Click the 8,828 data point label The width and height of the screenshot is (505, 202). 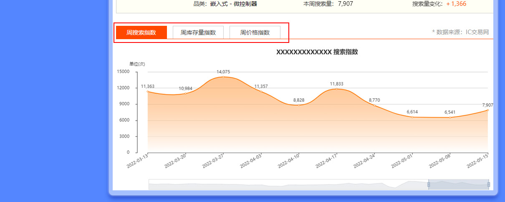coord(299,100)
